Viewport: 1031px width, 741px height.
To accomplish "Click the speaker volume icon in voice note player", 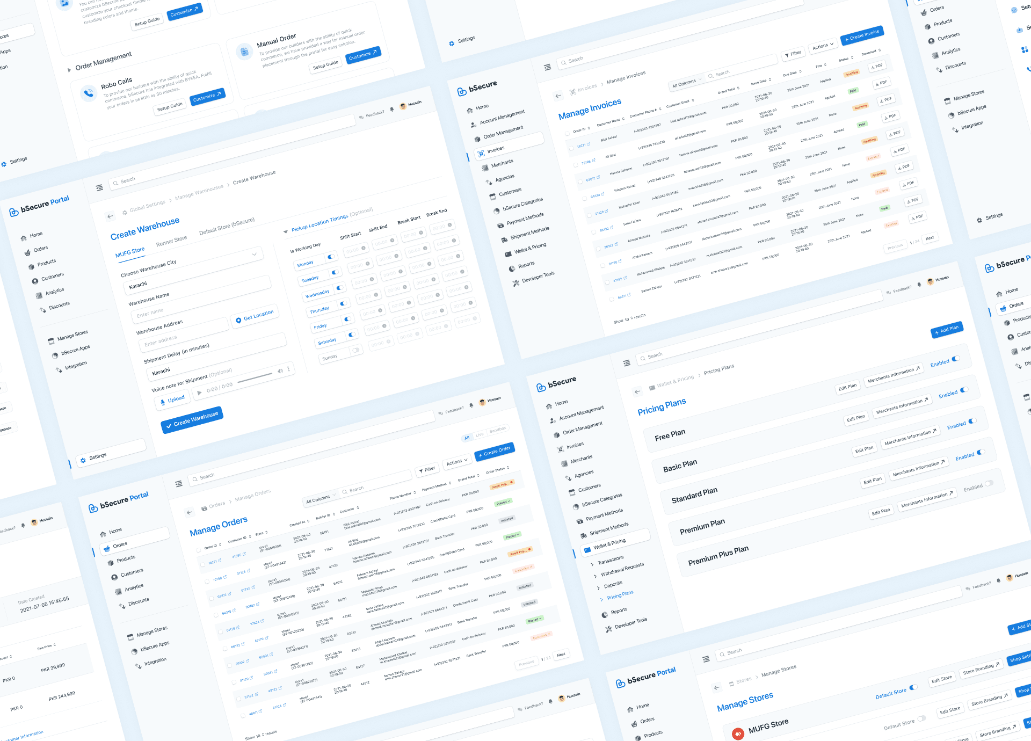I will pyautogui.click(x=280, y=371).
